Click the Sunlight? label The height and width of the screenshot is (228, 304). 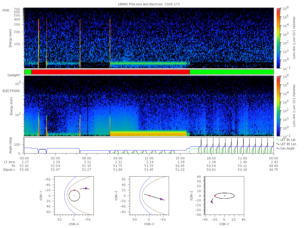[x=11, y=75]
